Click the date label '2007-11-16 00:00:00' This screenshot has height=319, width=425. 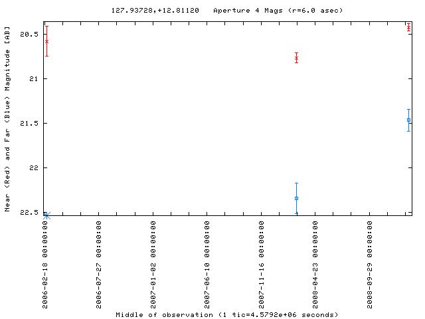261,265
